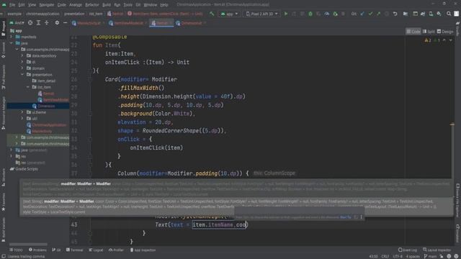Collapse all project tree items icon
The image size is (461, 259).
click(47, 22)
